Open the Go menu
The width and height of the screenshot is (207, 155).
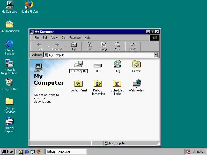(x=63, y=38)
